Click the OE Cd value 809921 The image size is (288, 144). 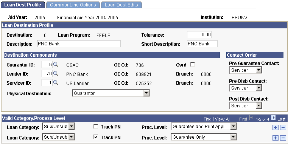pyautogui.click(x=144, y=74)
